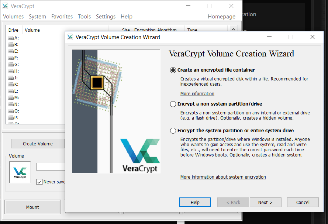Select drive G: icon in list
This screenshot has width=328, height=224.
pos(11,65)
